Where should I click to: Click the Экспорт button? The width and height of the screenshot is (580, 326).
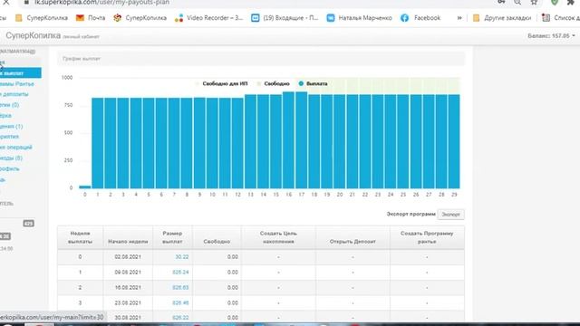click(450, 215)
